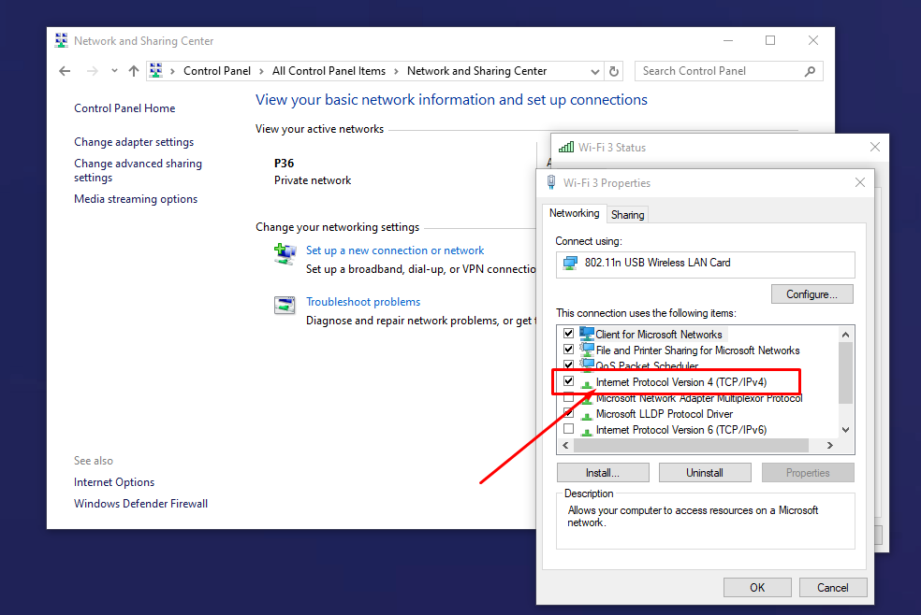The width and height of the screenshot is (921, 615).
Task: Click Cancel in Wi-Fi 3 Properties
Action: (x=833, y=588)
